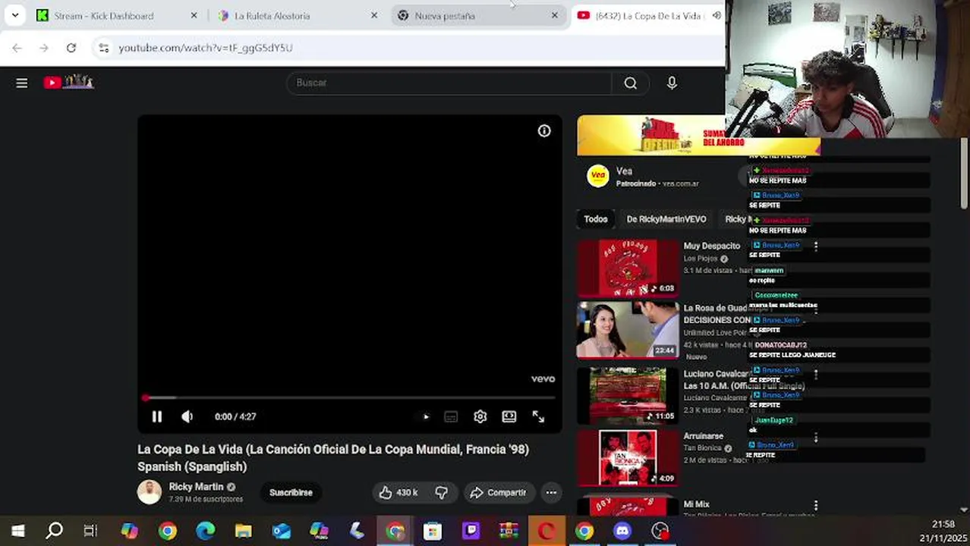
Task: Go back with the browser back arrow
Action: click(17, 48)
